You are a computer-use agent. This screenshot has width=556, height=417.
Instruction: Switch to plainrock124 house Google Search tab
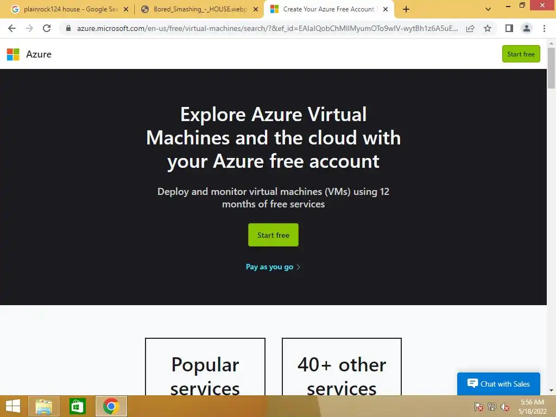(x=69, y=9)
